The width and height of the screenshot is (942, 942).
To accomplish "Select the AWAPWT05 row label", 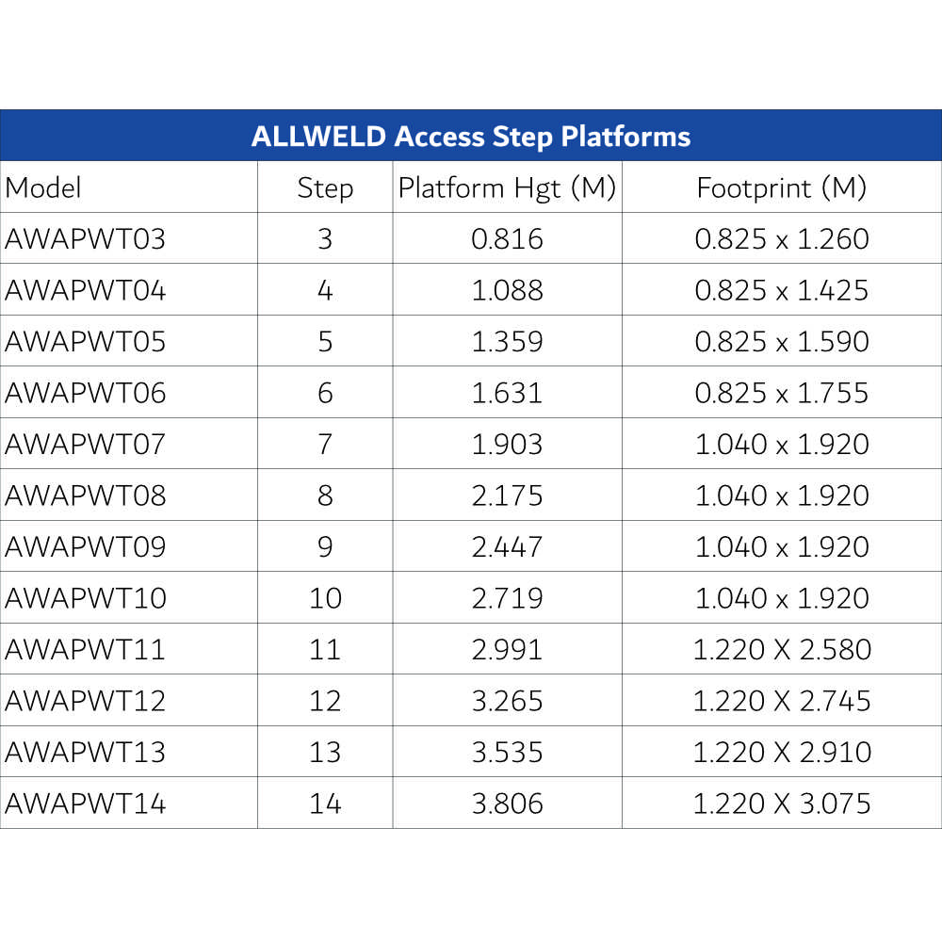I will click(x=85, y=341).
